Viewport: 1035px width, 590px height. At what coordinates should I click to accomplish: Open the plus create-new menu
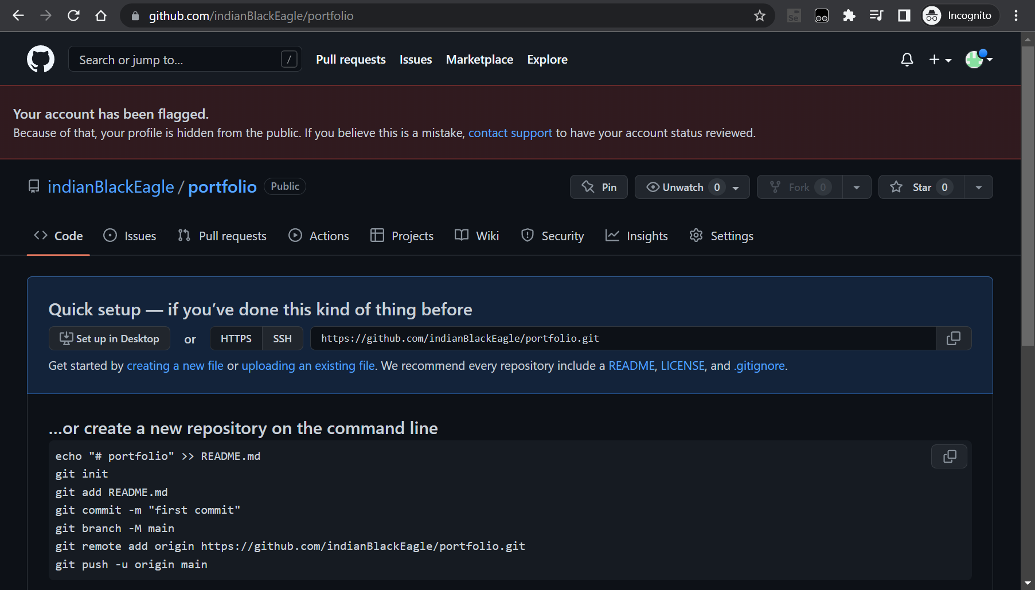(x=940, y=60)
